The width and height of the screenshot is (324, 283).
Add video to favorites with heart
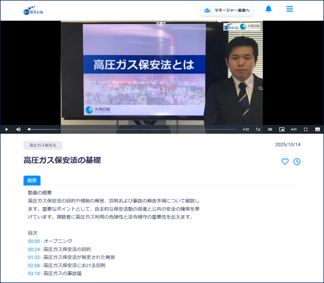[285, 162]
